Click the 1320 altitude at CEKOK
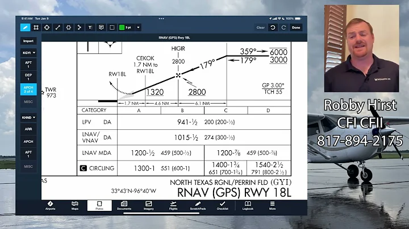Image resolution: width=409 pixels, height=229 pixels. (x=155, y=92)
